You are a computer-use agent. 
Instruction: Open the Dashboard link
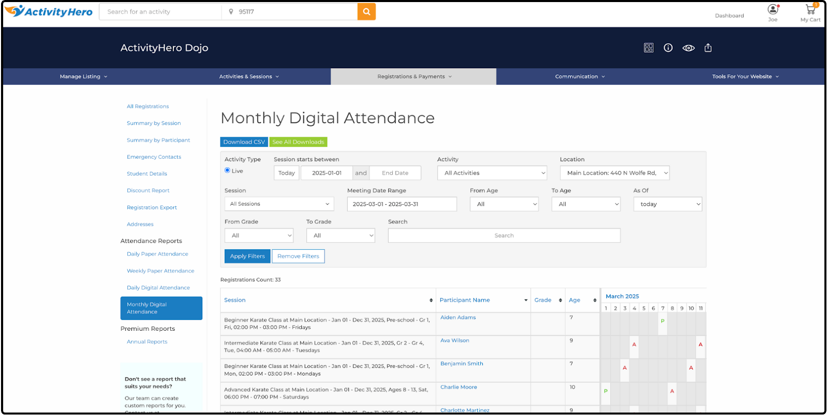coord(729,16)
